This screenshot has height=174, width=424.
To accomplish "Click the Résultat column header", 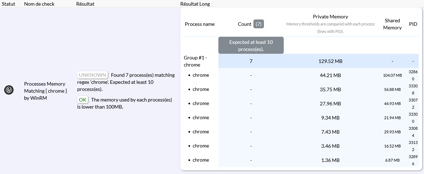I will 85,4.
